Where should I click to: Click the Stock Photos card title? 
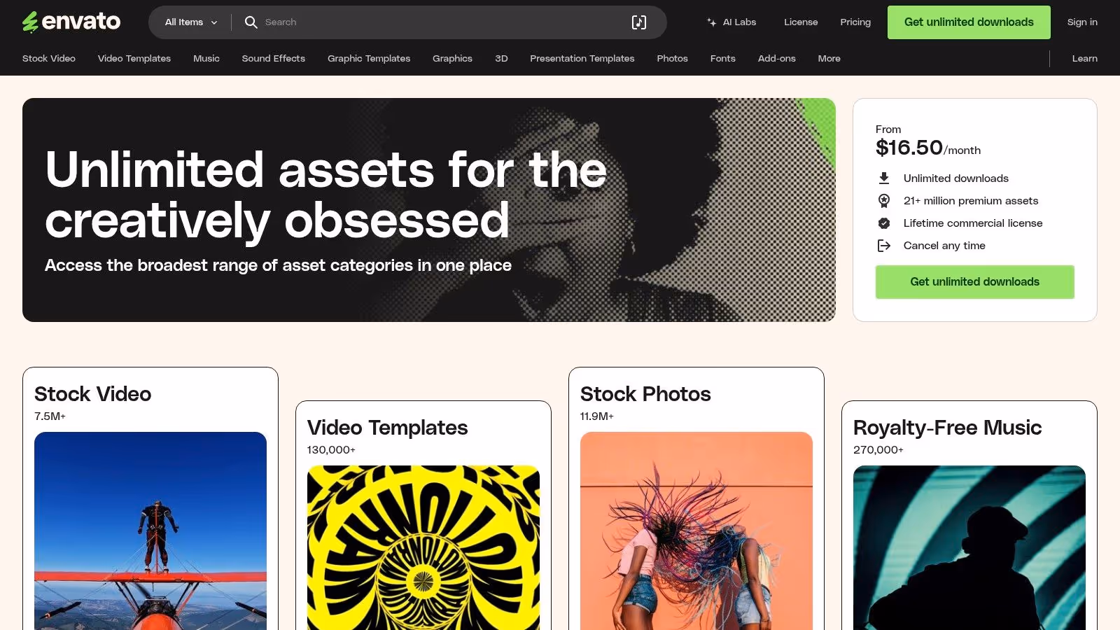click(645, 394)
